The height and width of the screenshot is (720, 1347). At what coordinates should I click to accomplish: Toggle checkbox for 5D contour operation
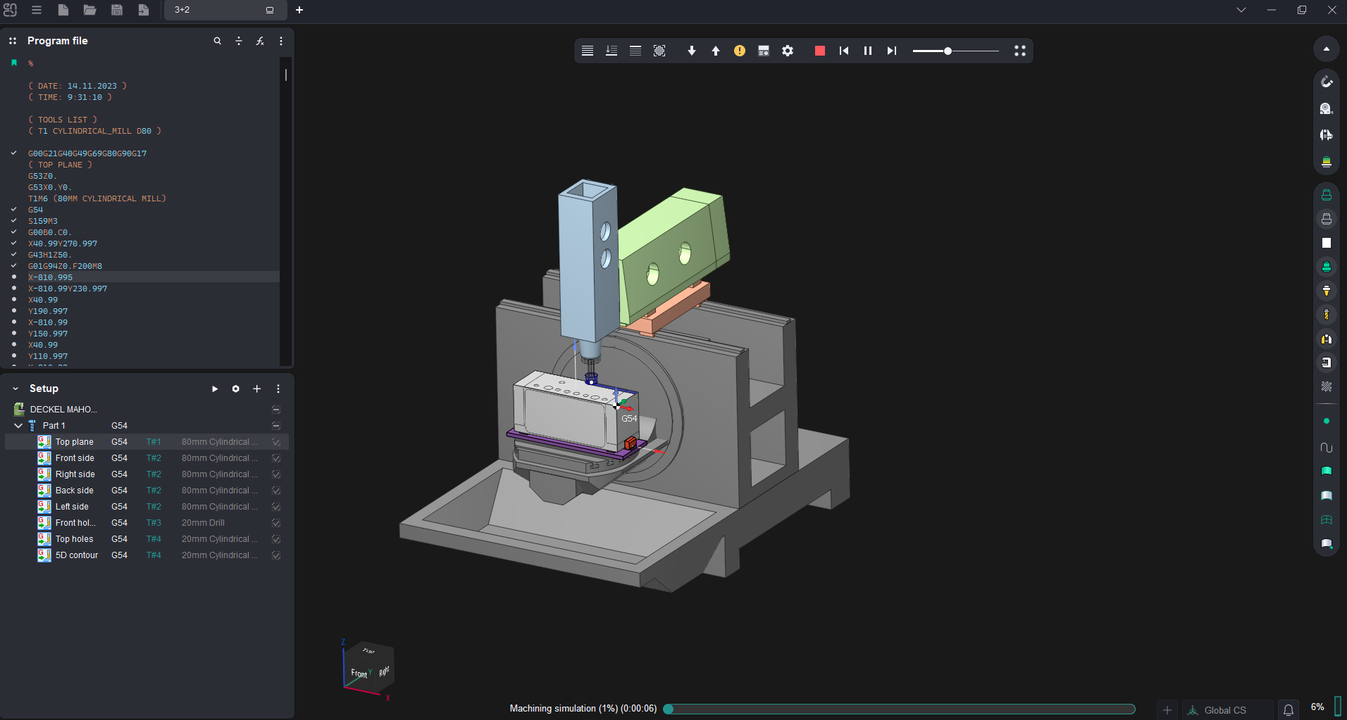click(276, 555)
